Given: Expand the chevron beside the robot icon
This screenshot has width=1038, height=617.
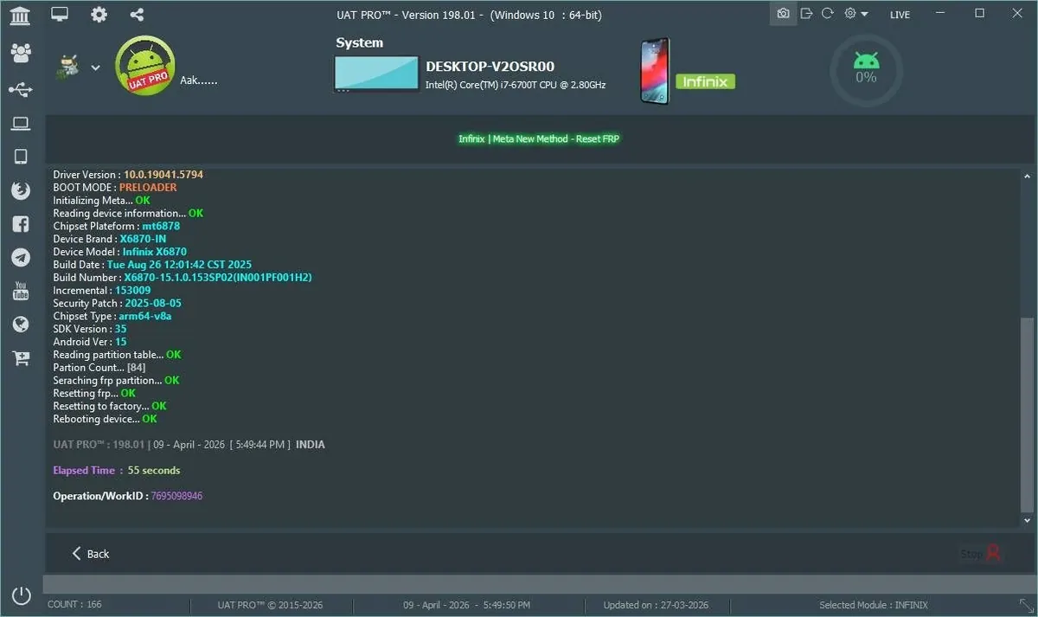Looking at the screenshot, I should (x=95, y=67).
